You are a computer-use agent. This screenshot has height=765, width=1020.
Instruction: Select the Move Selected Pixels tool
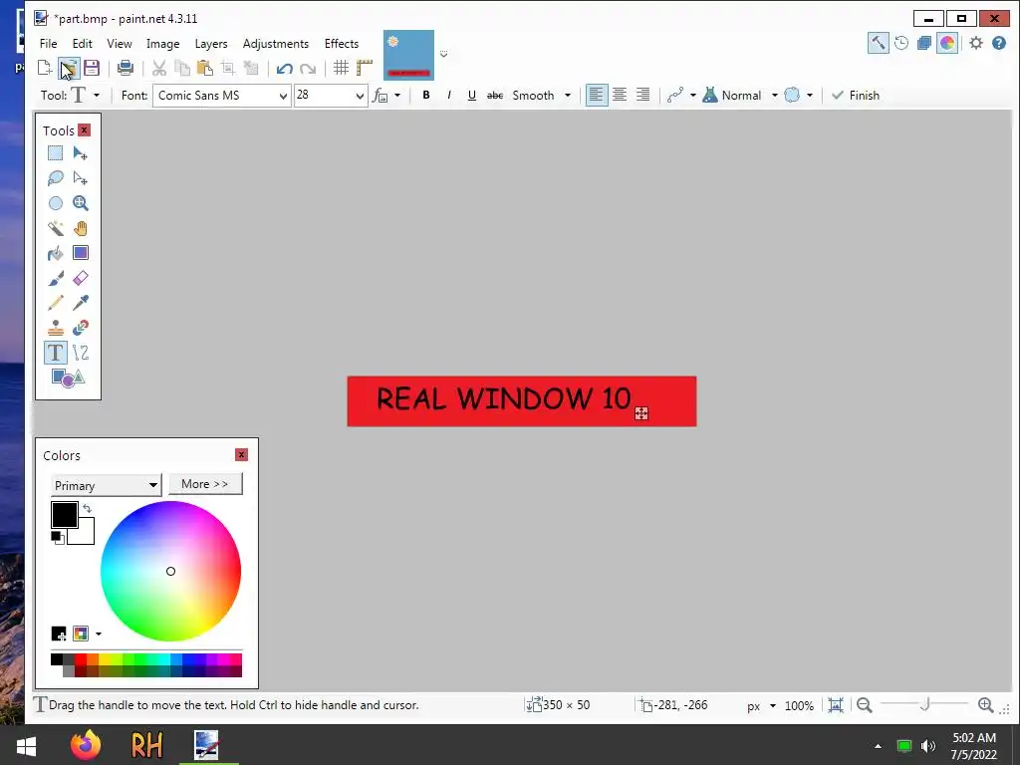click(80, 153)
